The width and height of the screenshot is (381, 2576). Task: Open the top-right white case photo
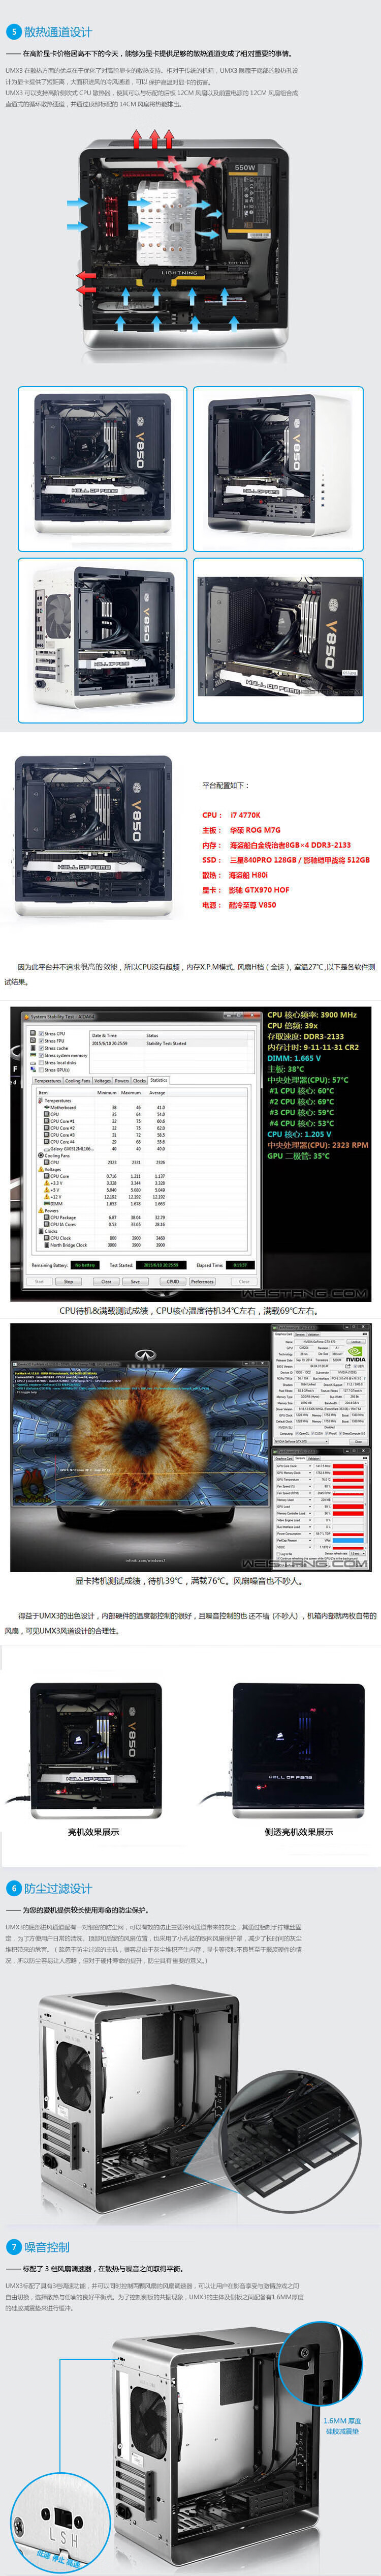pos(278,468)
